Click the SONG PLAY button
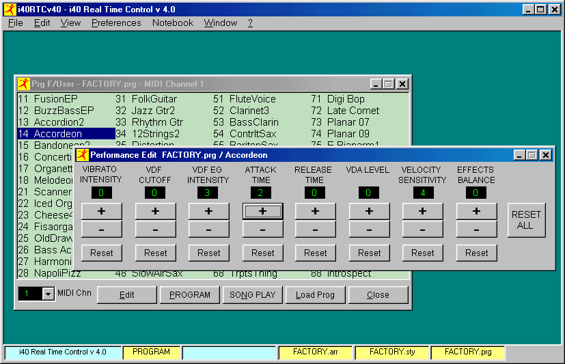Image resolution: width=565 pixels, height=364 pixels. coord(253,295)
